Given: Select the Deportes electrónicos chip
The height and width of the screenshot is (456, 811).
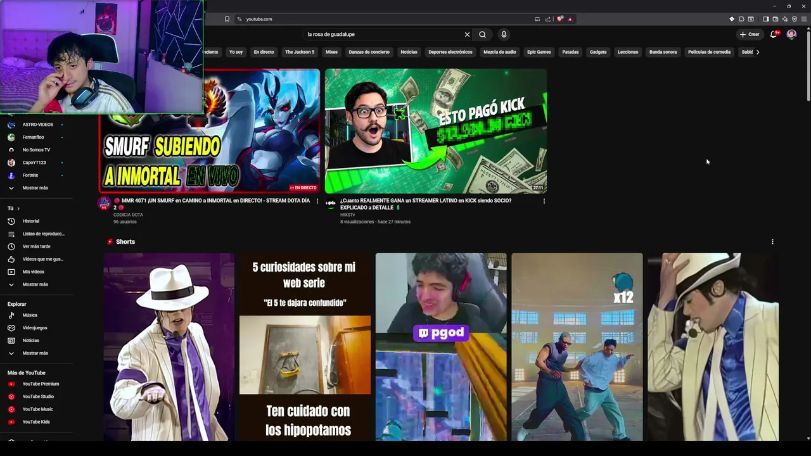Looking at the screenshot, I should coord(450,52).
